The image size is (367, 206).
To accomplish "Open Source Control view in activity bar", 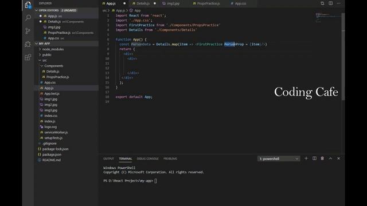I will coord(28,31).
